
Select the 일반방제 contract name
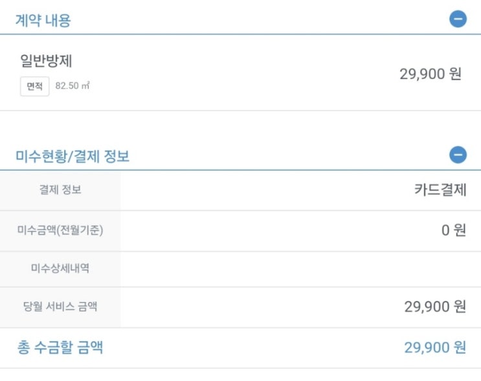(x=46, y=61)
